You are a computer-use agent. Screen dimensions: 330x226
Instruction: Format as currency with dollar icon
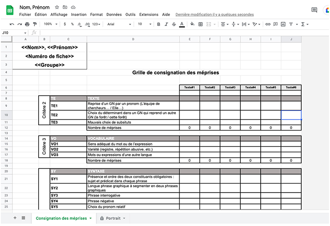pyautogui.click(x=65, y=24)
